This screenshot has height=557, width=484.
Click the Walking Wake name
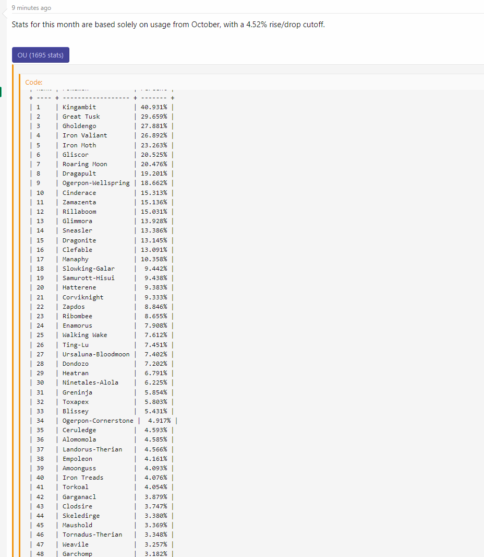tap(84, 335)
